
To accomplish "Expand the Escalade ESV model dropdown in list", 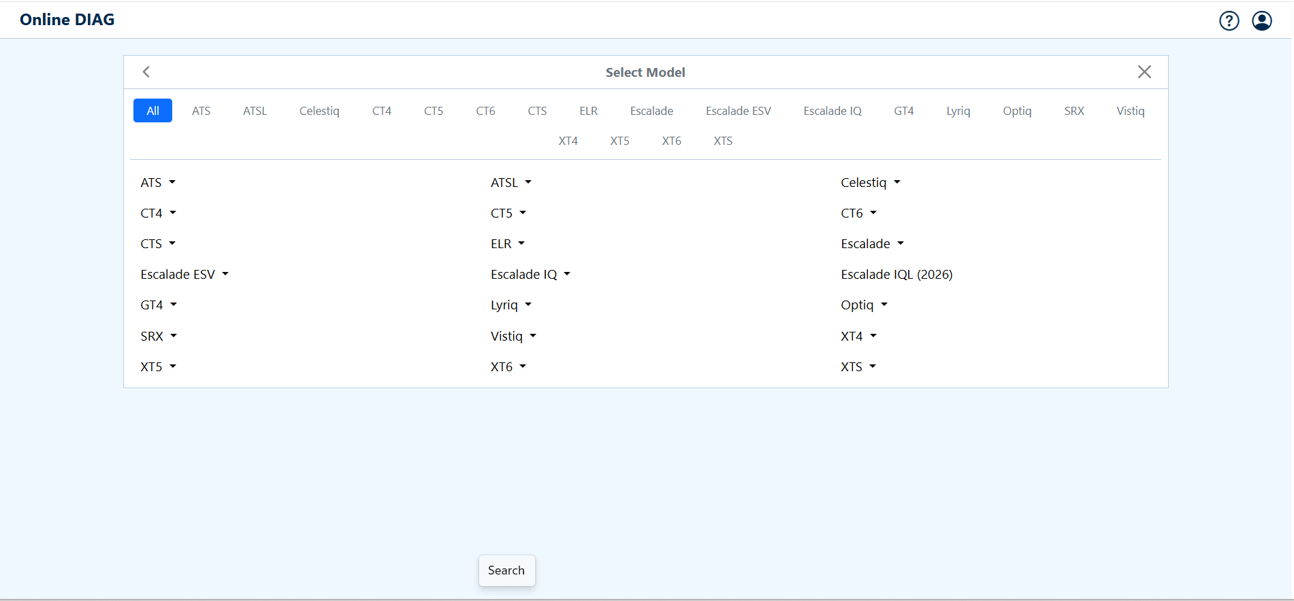I will point(184,274).
